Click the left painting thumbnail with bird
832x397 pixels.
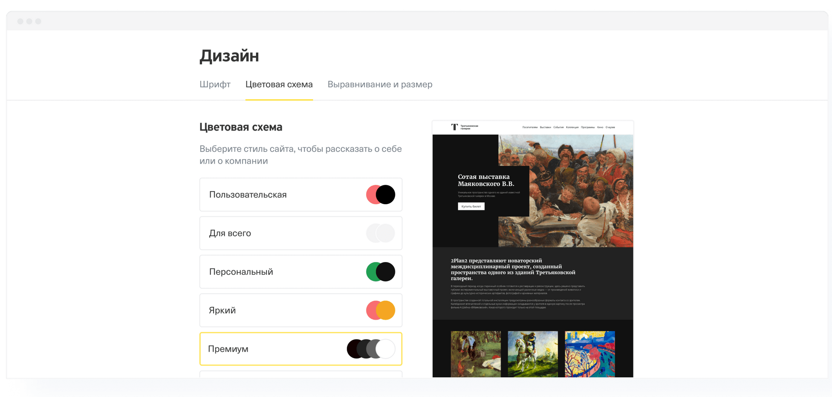[476, 354]
